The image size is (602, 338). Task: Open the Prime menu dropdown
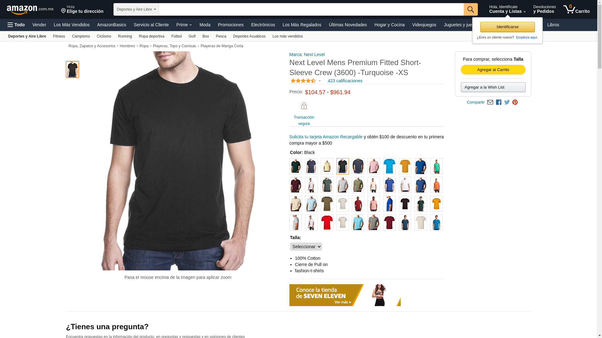[x=184, y=25]
